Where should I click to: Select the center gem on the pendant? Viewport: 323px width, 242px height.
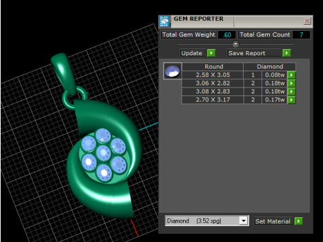(103, 153)
